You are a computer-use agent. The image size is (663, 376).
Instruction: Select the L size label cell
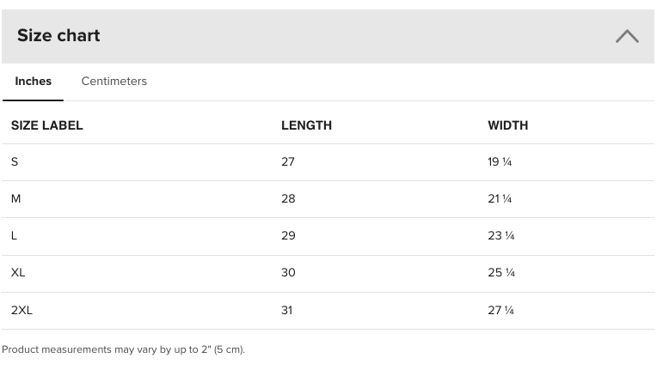(x=15, y=236)
